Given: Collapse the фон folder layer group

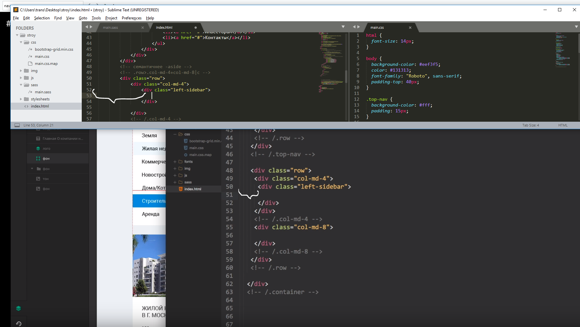Looking at the screenshot, I should point(32,169).
